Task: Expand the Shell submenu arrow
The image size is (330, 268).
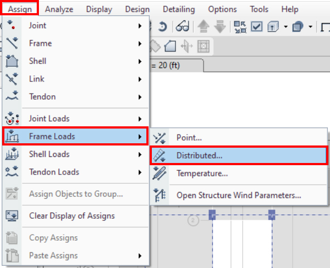Action: [141, 61]
